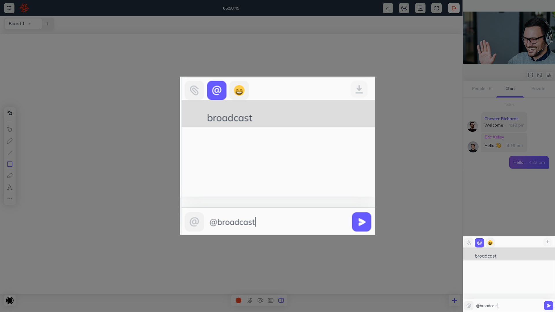The image size is (555, 312).
Task: Toggle the screen share icon bottom toolbar
Action: 270,300
